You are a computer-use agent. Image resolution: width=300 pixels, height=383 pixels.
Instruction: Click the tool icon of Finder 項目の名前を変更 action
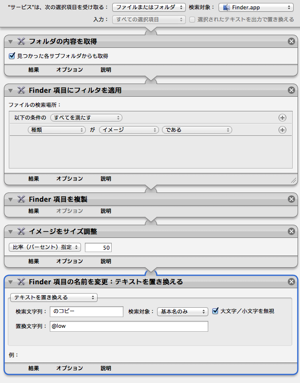click(21, 281)
